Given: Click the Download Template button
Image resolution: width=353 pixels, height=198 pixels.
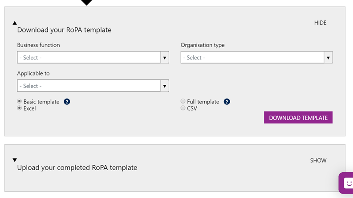Looking at the screenshot, I should pyautogui.click(x=298, y=117).
